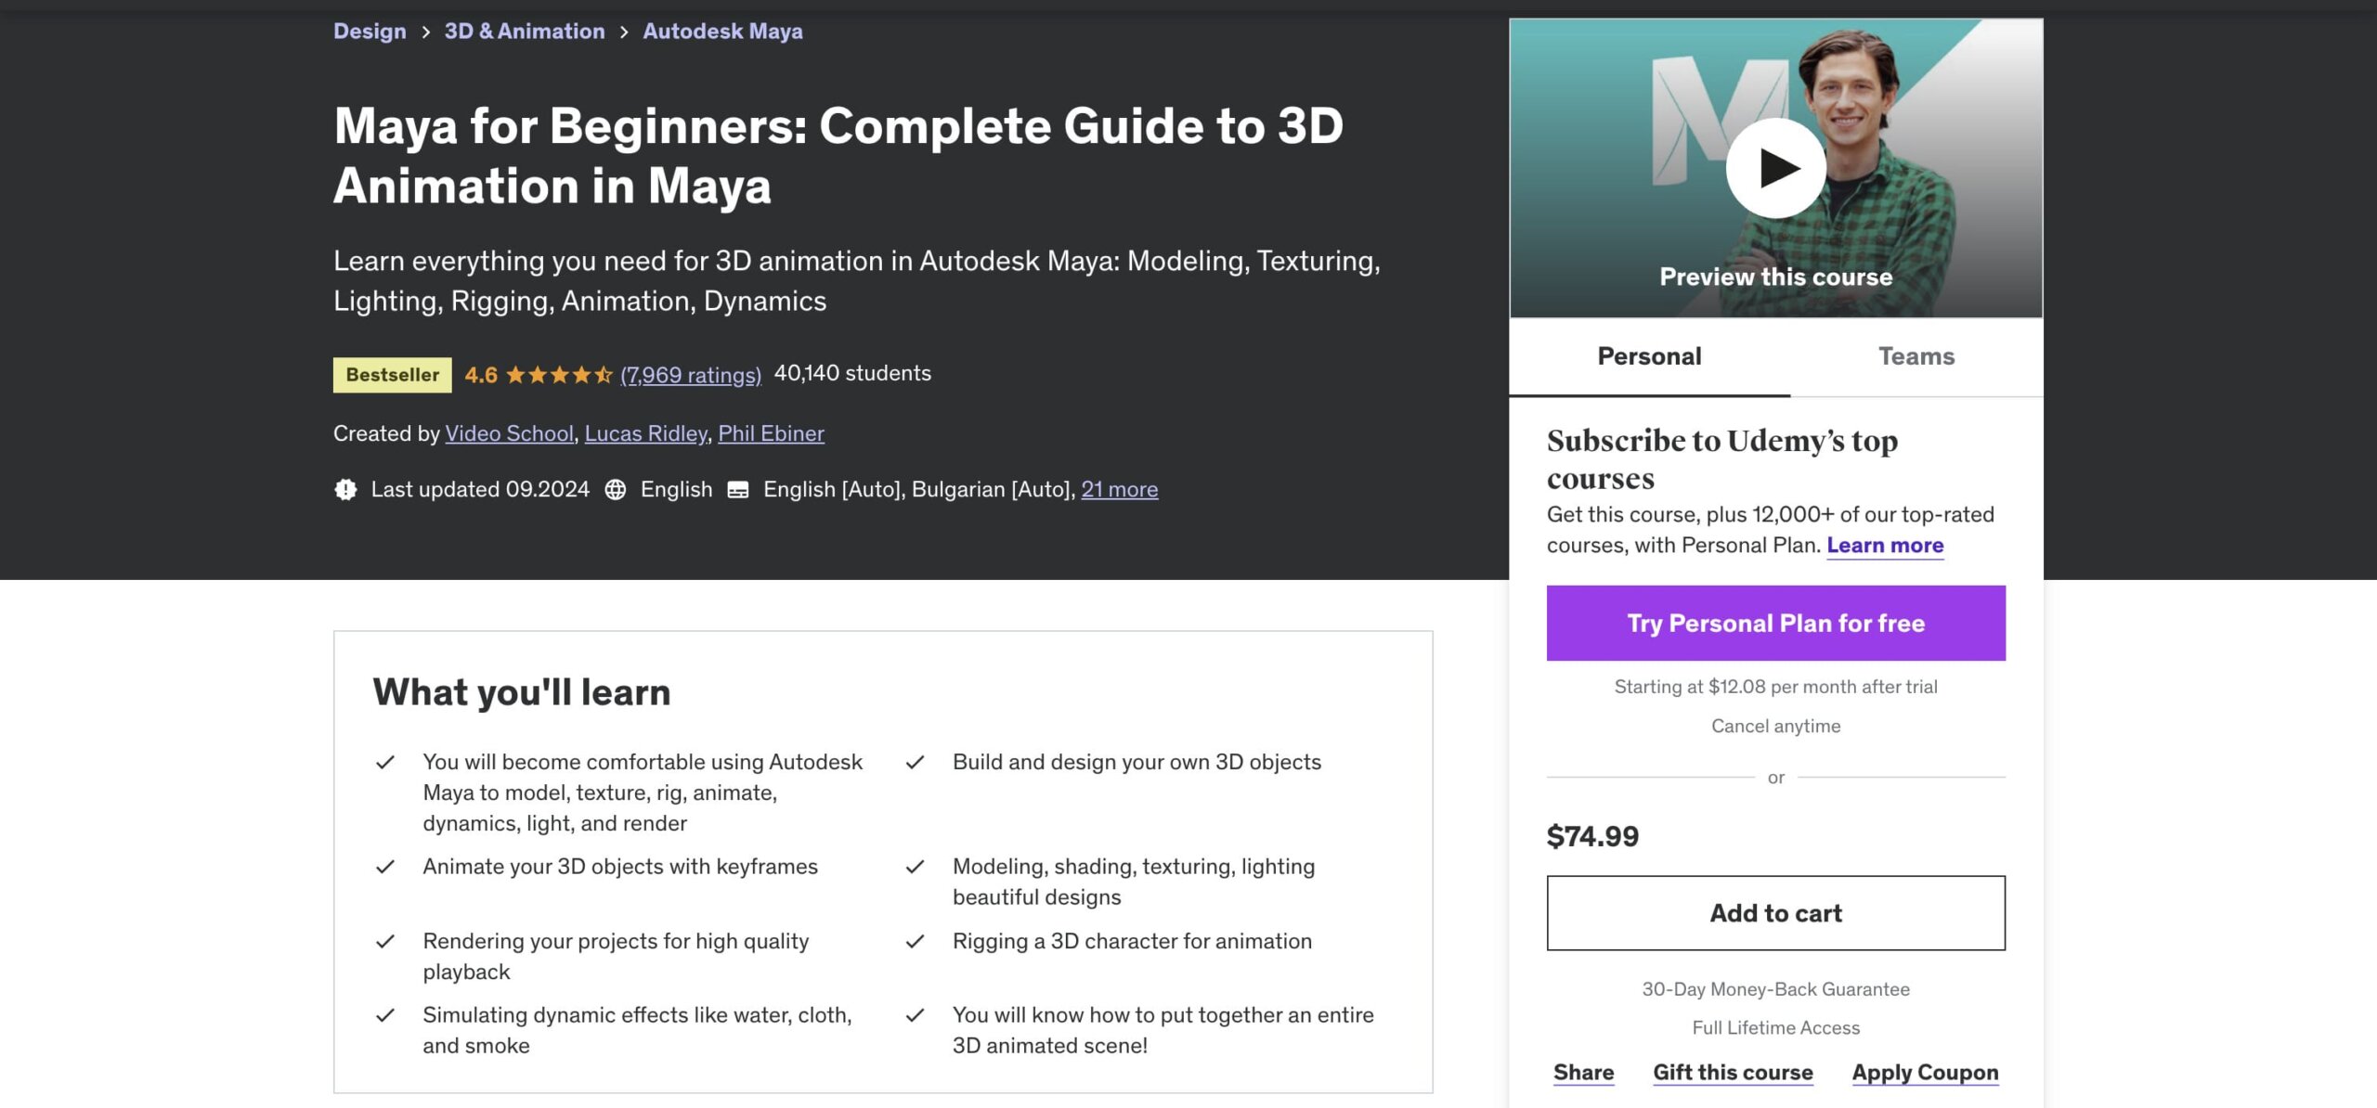Click checkmark beside 'Rendering your projects'

384,942
